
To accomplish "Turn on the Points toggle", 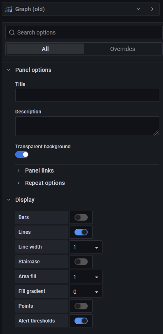I will pyautogui.click(x=81, y=306).
